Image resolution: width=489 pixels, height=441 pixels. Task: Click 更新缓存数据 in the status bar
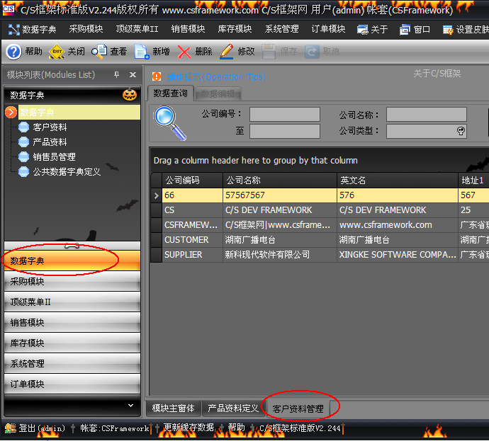pos(188,428)
